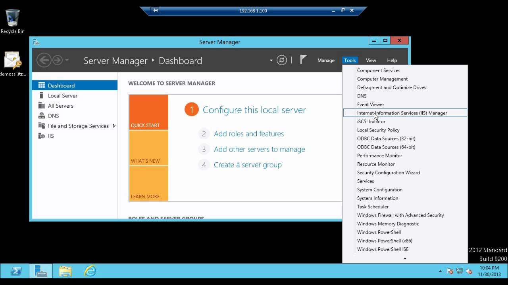Click the Dashboard icon in sidebar

41,85
